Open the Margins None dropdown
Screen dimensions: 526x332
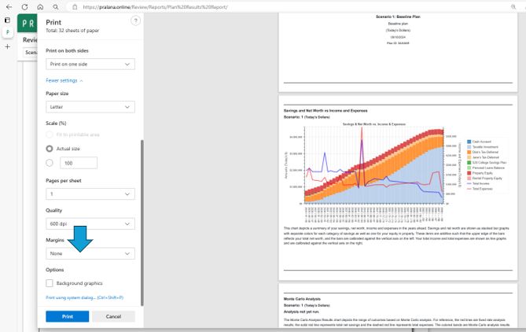point(90,253)
